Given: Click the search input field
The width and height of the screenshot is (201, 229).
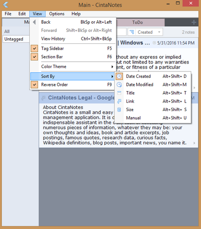Looking at the screenshot, I should click(121, 32).
